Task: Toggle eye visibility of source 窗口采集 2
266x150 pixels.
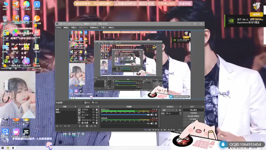Action: tap(93, 115)
